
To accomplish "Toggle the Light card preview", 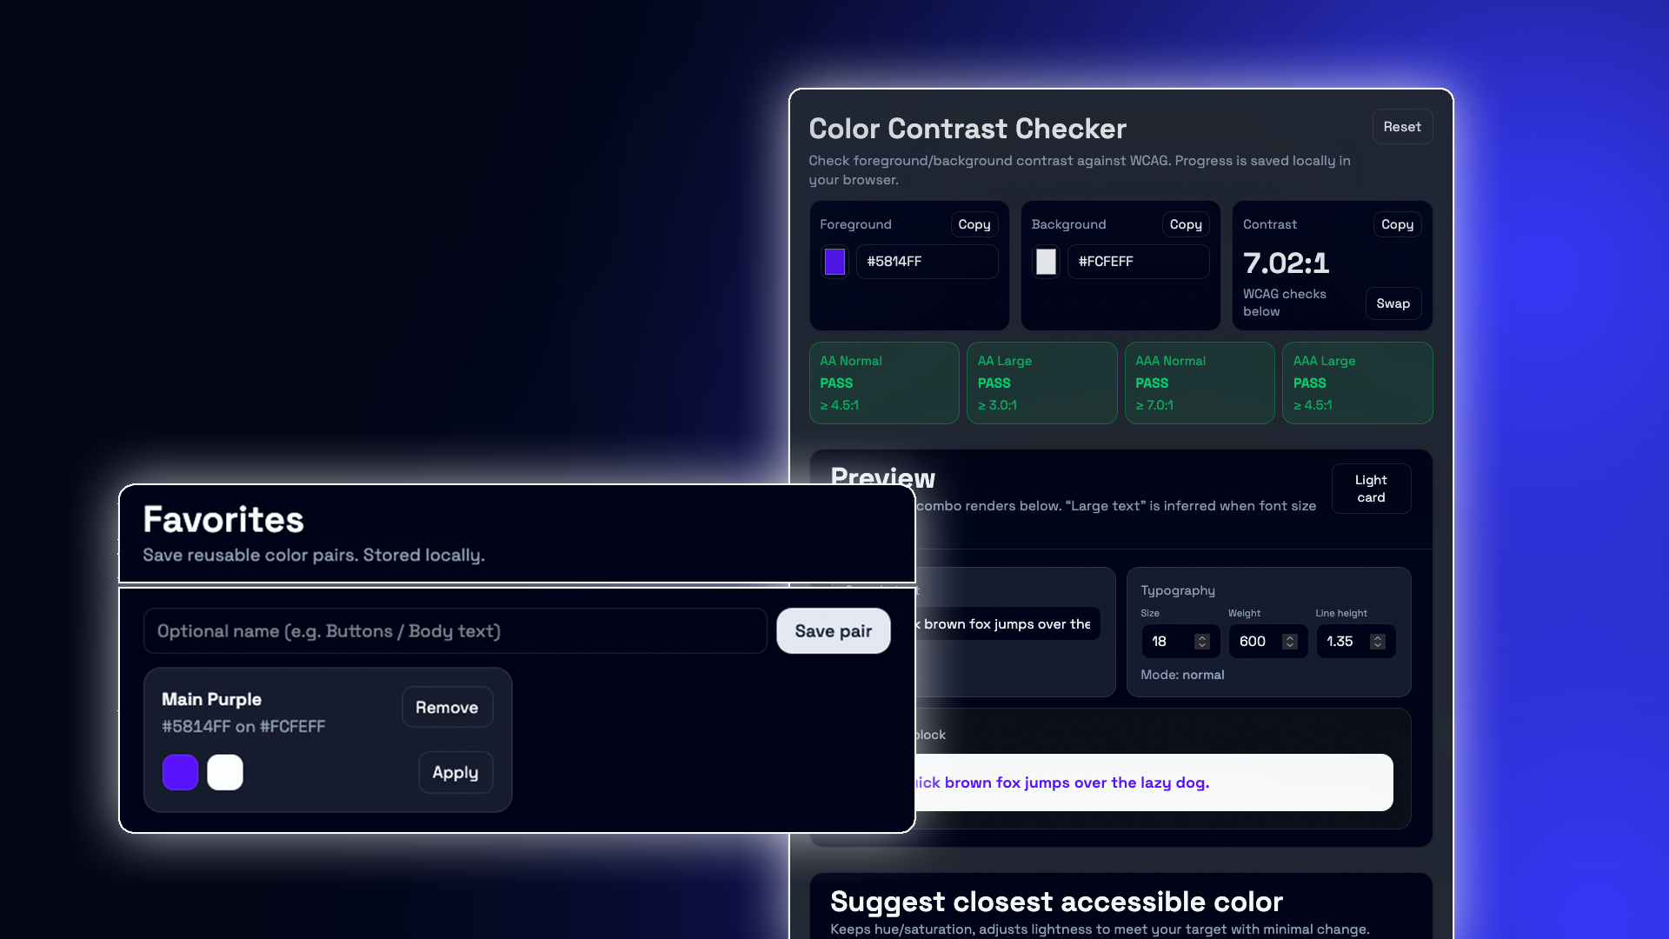I will 1371,488.
